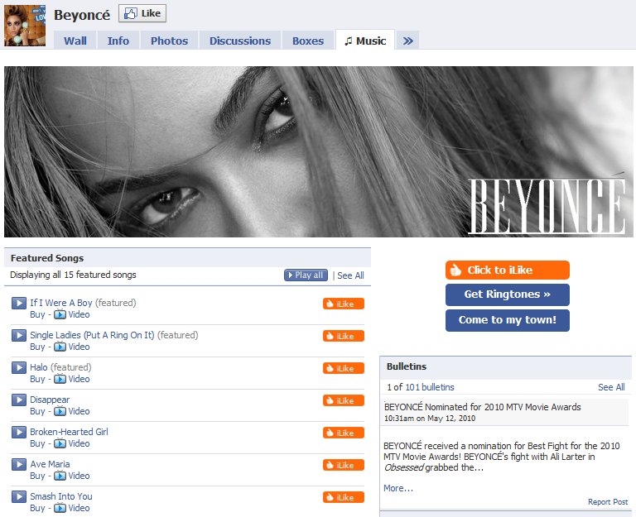Screen dimensions: 636x517
Task: Click iLike button for Smash Into You
Action: point(343,497)
